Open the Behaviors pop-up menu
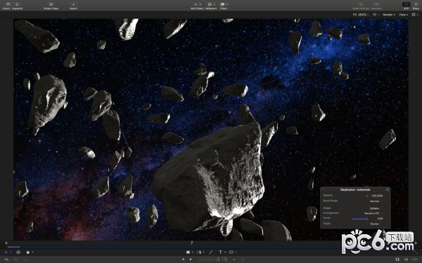Viewport: 422px width, 263px height. pos(211,6)
